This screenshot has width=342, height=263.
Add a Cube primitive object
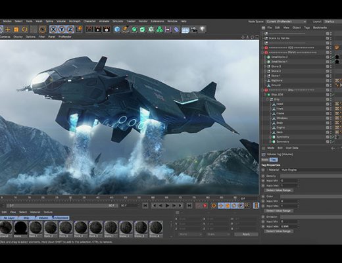tap(117, 29)
